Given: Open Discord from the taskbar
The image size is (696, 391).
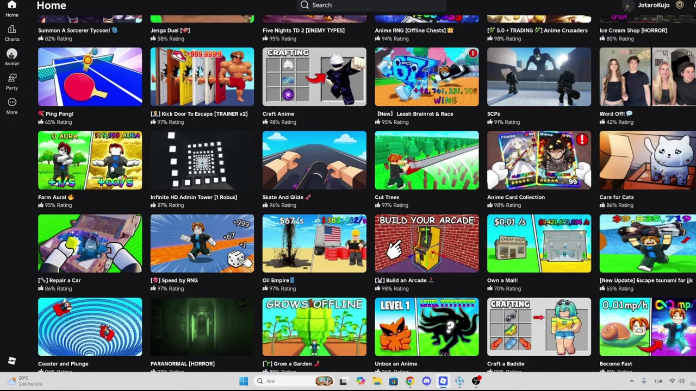Looking at the screenshot, I should pyautogui.click(x=426, y=381).
